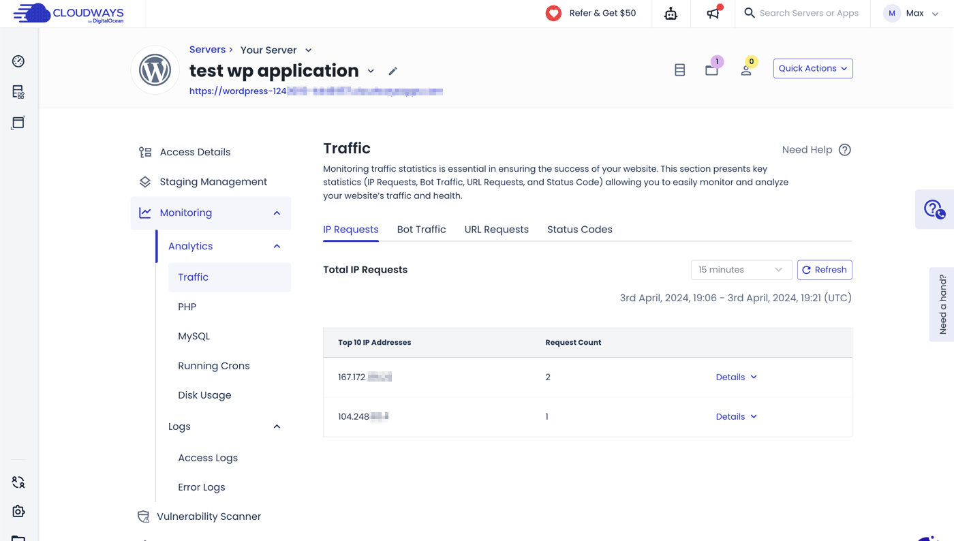The image size is (954, 541).
Task: Click the Monitoring chart icon
Action: coord(145,213)
